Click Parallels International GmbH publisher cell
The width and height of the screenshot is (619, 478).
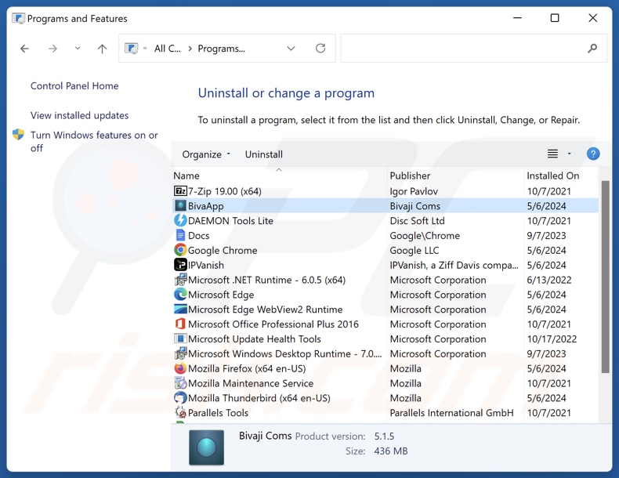click(x=451, y=412)
